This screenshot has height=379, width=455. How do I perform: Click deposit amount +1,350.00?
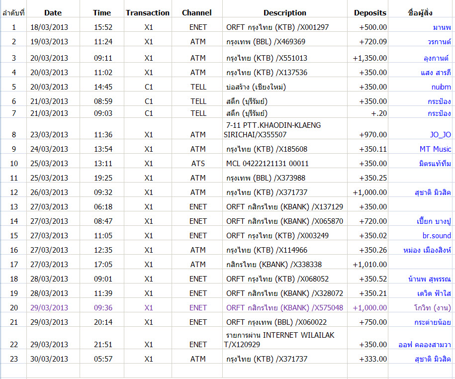point(369,58)
